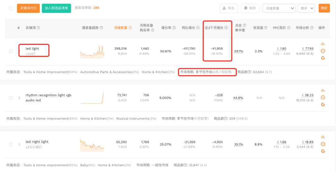Click help icon next to 市场分析 header
The width and height of the screenshot is (336, 172).
[312, 28]
